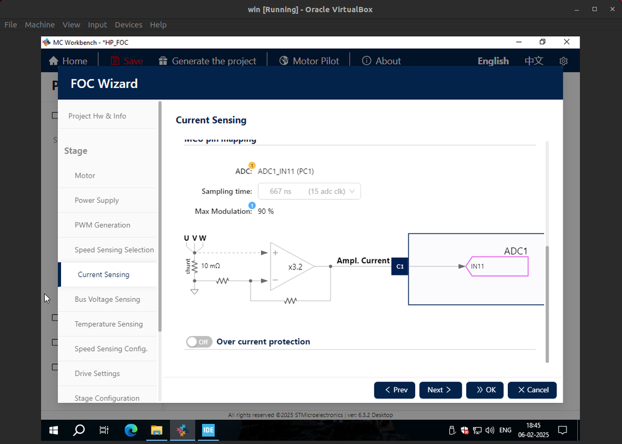Open File Explorer from the taskbar
This screenshot has height=444, width=622.
[x=156, y=430]
